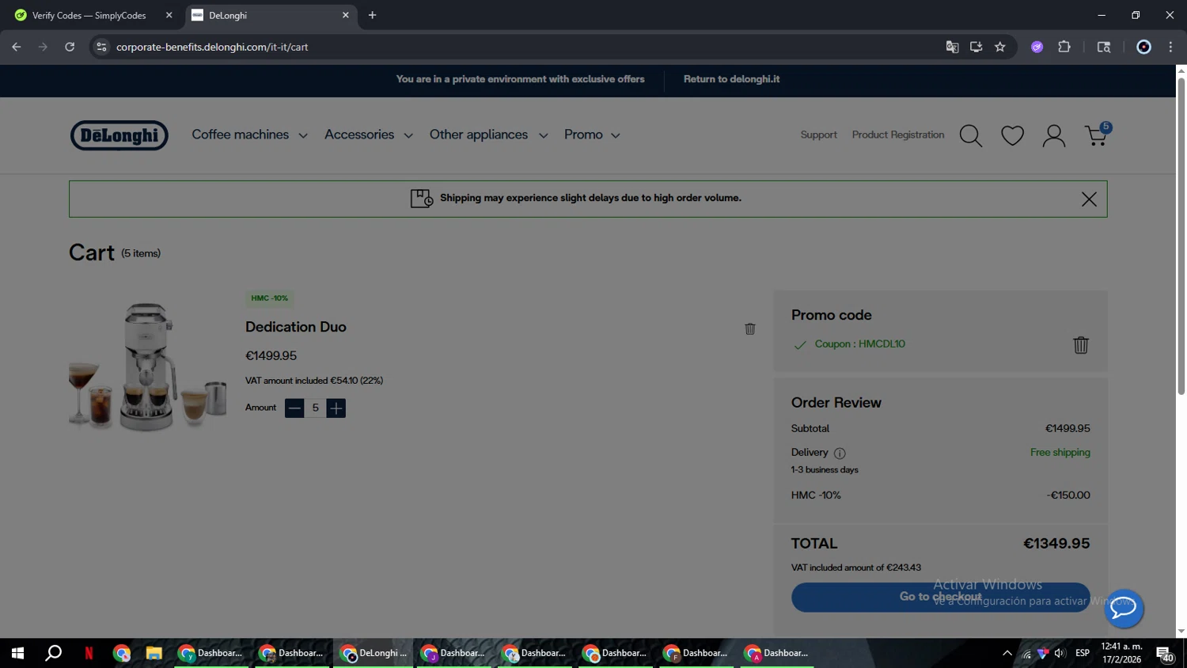Open the Chrome three-dot menu

(x=1170, y=47)
